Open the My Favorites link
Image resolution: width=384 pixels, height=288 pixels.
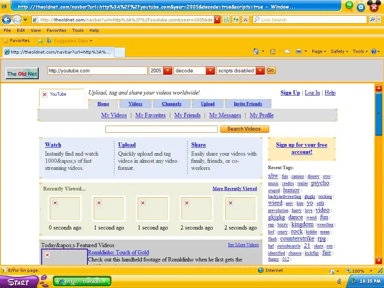(151, 115)
